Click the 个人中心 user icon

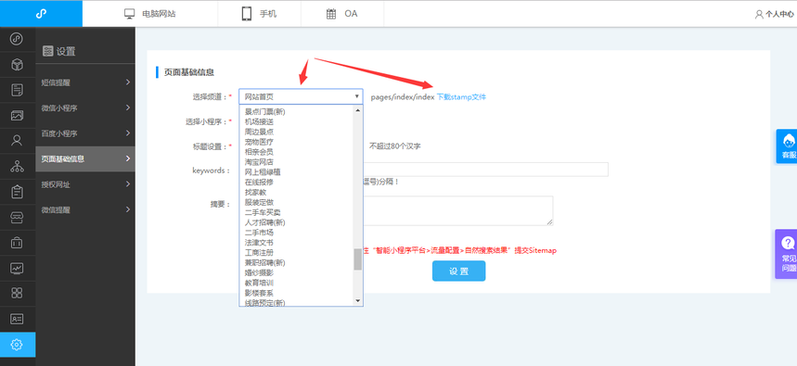[759, 15]
